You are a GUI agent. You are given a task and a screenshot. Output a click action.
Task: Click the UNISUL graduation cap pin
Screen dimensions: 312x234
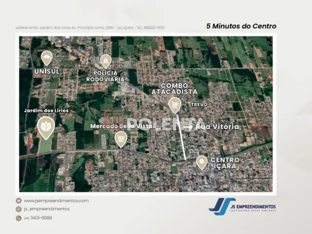click(x=47, y=58)
